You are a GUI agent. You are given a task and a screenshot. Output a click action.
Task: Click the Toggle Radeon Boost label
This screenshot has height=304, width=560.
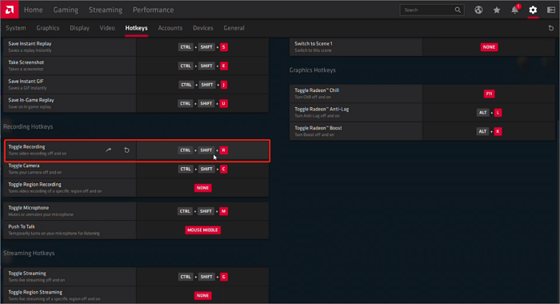point(318,128)
